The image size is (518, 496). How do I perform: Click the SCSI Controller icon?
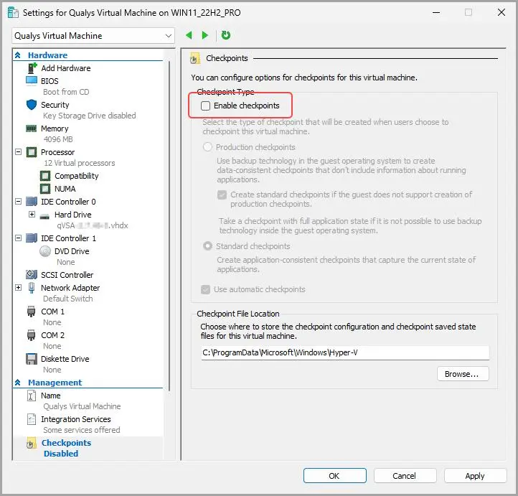pos(32,275)
